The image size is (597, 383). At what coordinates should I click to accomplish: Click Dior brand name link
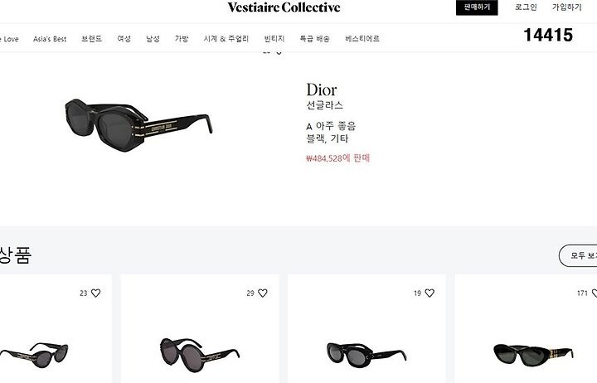click(322, 90)
